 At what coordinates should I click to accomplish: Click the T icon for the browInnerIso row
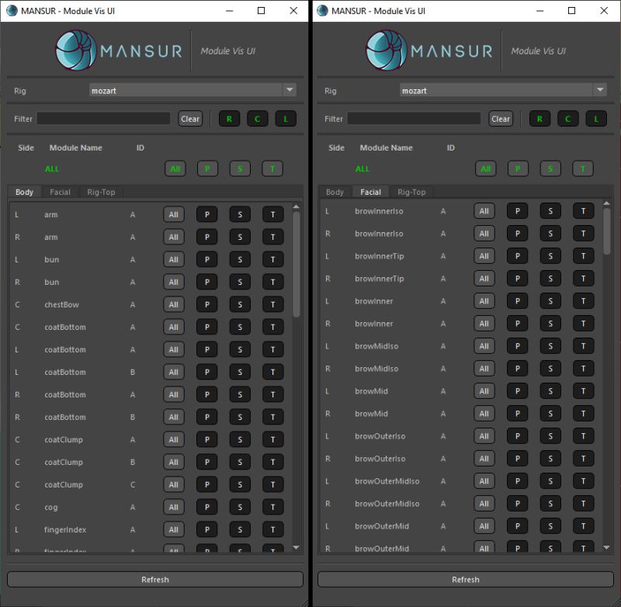pyautogui.click(x=584, y=210)
